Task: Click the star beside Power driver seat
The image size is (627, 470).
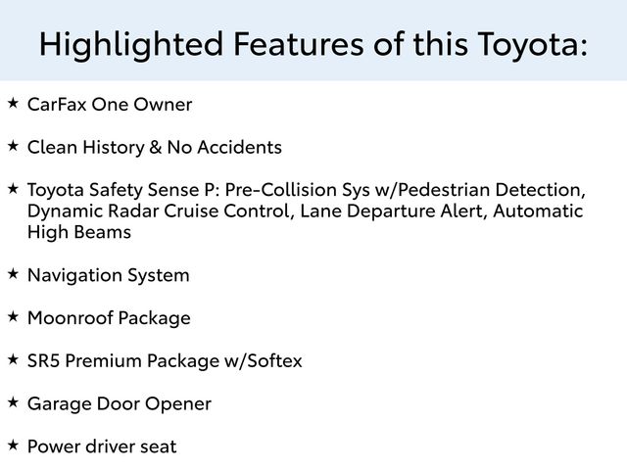Action: click(13, 446)
